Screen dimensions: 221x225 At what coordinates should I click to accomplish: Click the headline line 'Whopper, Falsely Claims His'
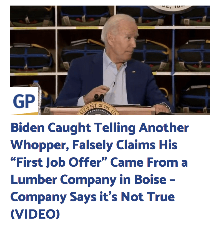pyautogui.click(x=94, y=145)
